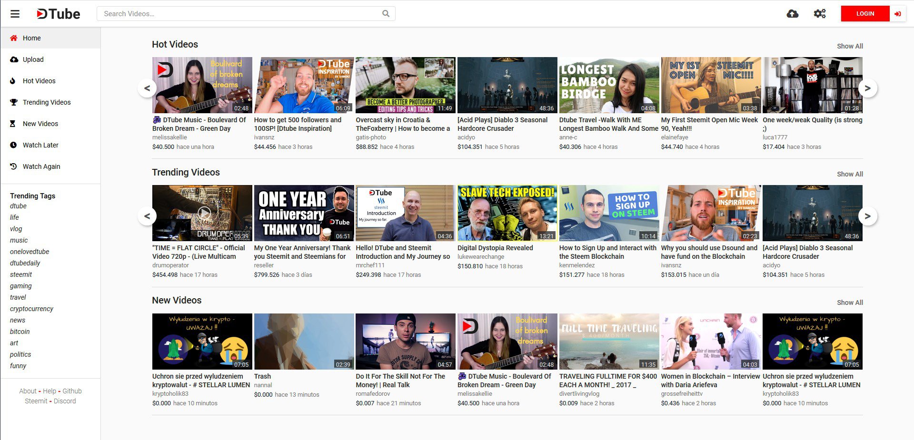Open the dtube trending tag
The image size is (914, 440).
pos(18,206)
